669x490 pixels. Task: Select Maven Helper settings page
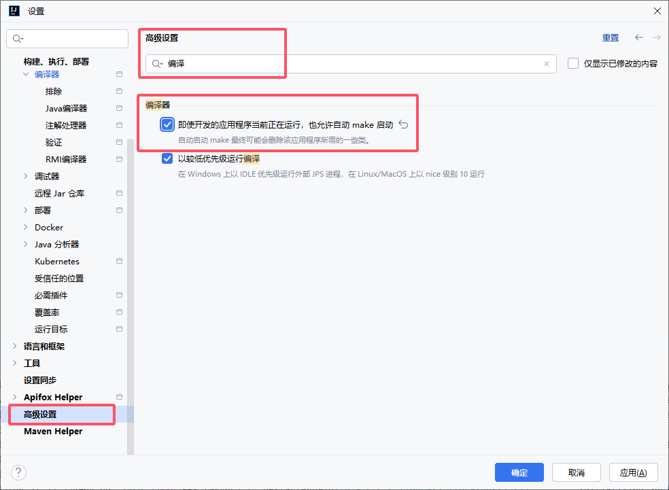click(x=53, y=431)
